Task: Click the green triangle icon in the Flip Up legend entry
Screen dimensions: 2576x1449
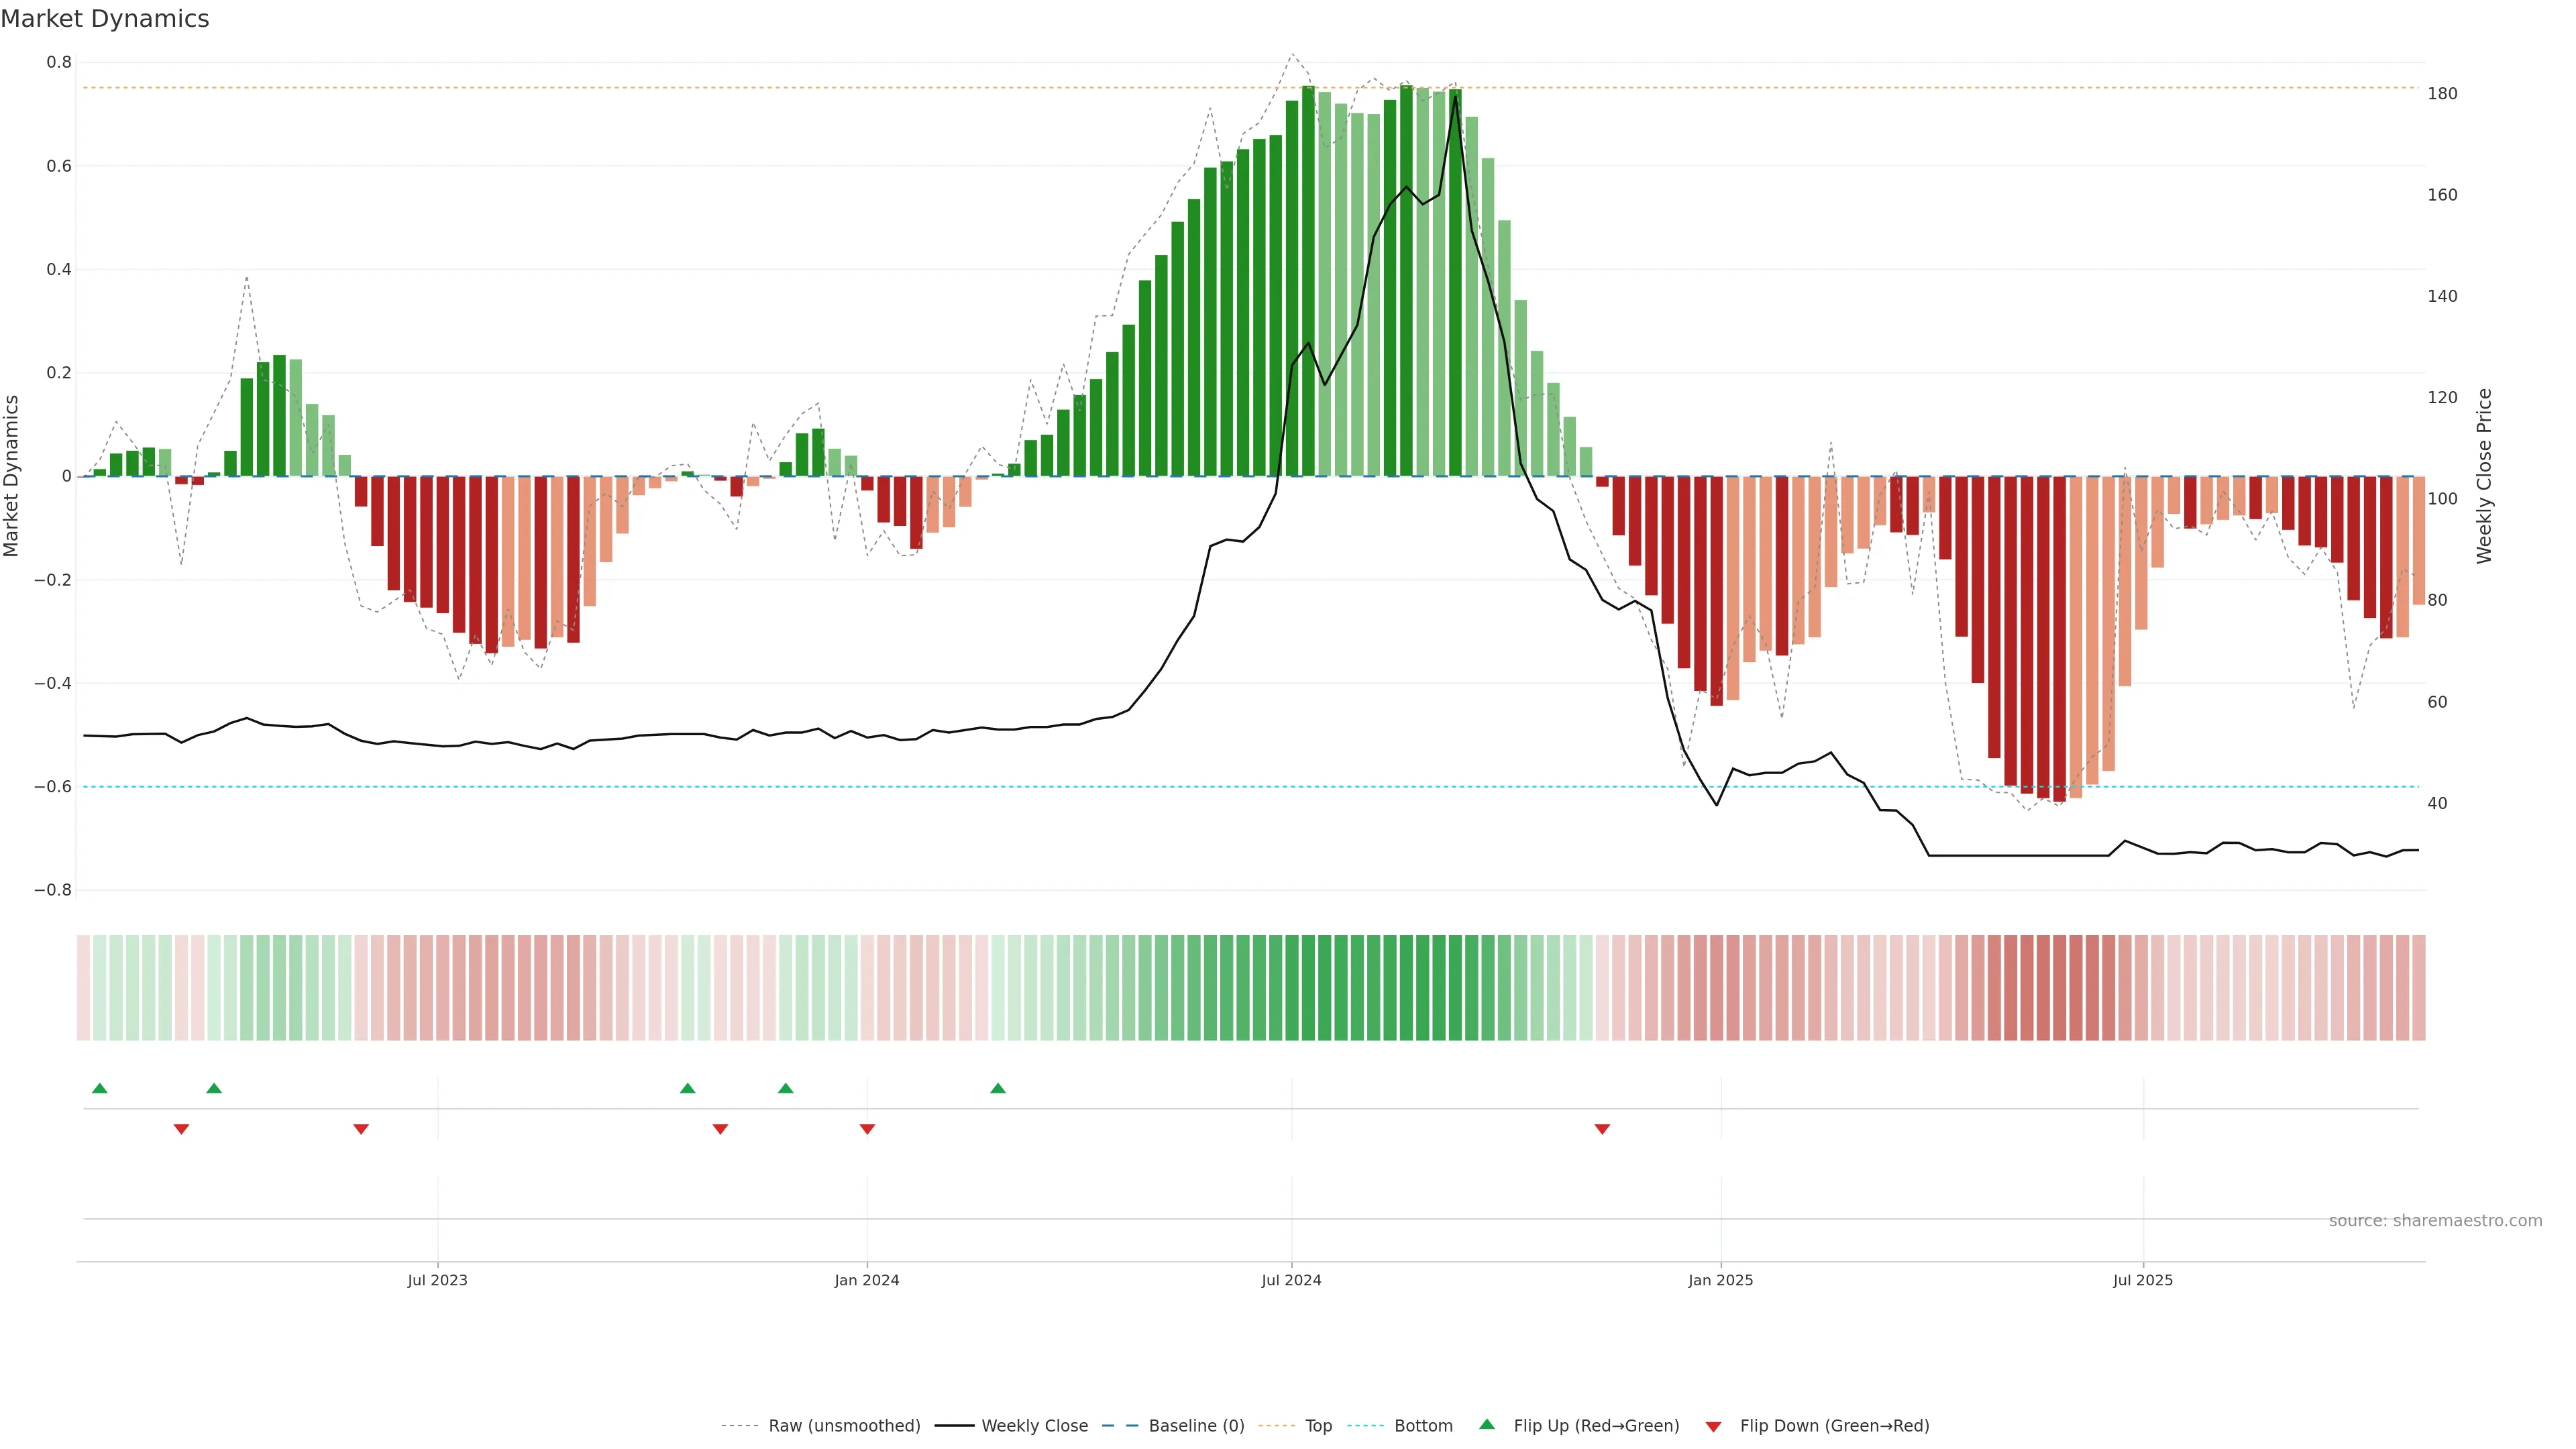Action: [1487, 1425]
